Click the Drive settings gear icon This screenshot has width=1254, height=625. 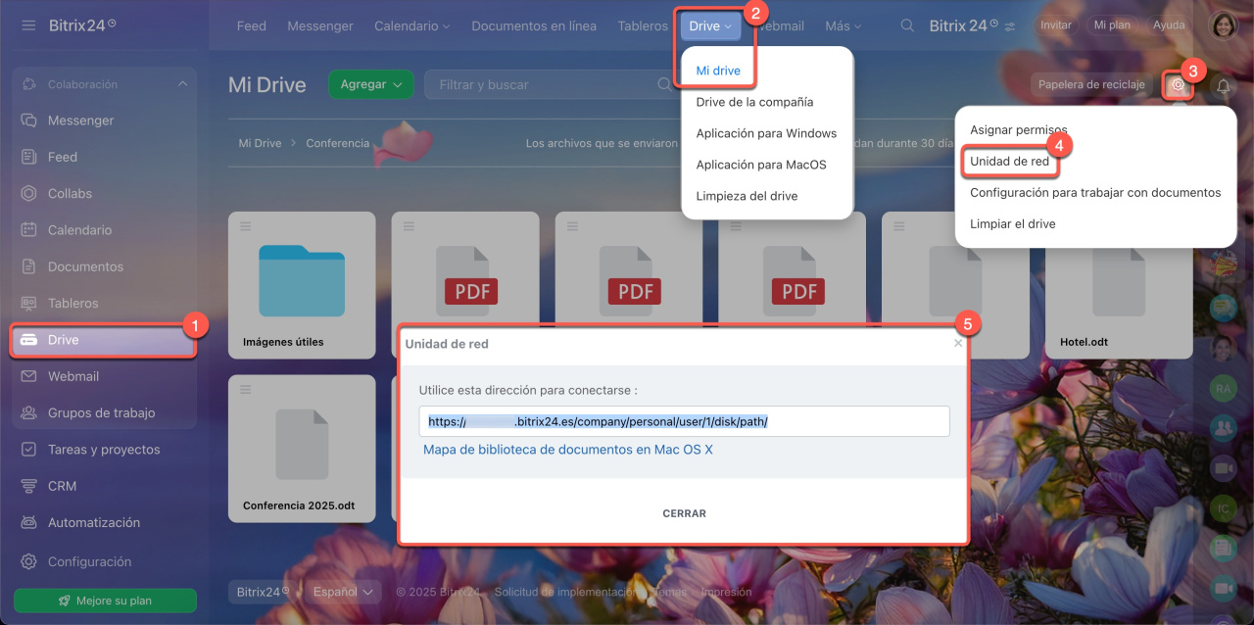[x=1179, y=85]
